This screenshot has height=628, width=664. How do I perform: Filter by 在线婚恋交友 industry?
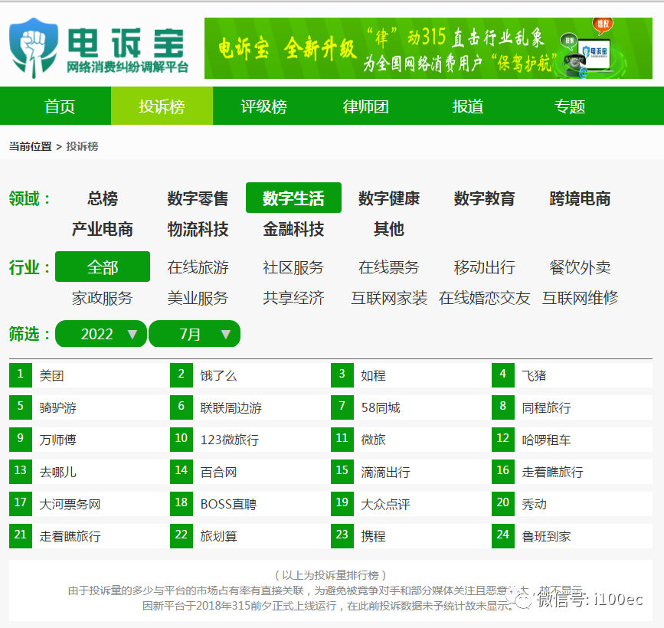(x=485, y=298)
